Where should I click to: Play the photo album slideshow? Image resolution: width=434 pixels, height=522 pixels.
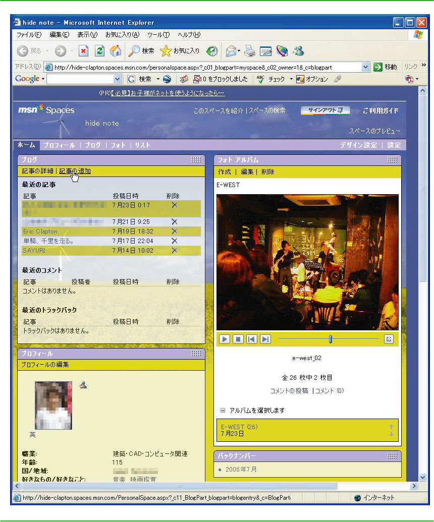point(225,339)
